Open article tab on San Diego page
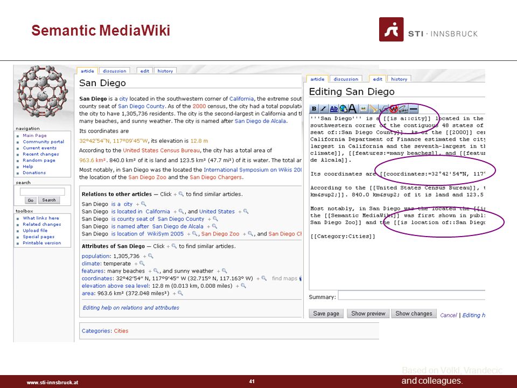Screen dimensions: 517x388 pyautogui.click(x=87, y=71)
